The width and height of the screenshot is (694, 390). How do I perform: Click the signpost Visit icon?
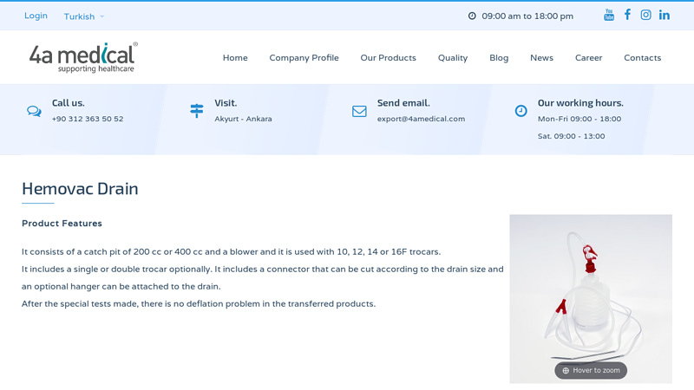pos(197,110)
